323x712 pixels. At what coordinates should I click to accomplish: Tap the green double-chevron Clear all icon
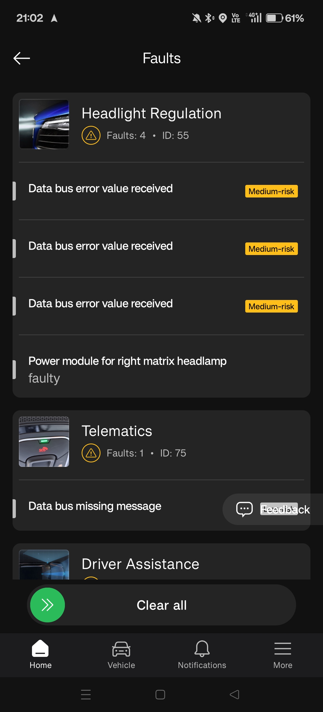tap(48, 605)
